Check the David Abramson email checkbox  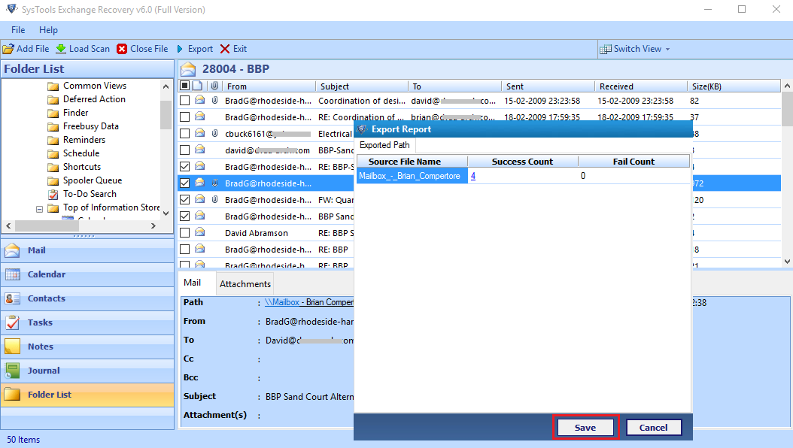click(184, 233)
